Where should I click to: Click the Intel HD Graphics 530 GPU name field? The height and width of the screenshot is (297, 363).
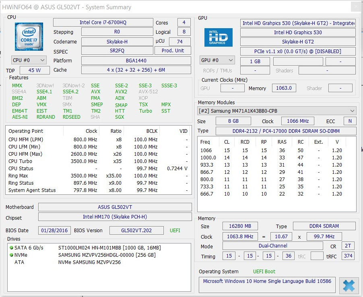click(298, 33)
